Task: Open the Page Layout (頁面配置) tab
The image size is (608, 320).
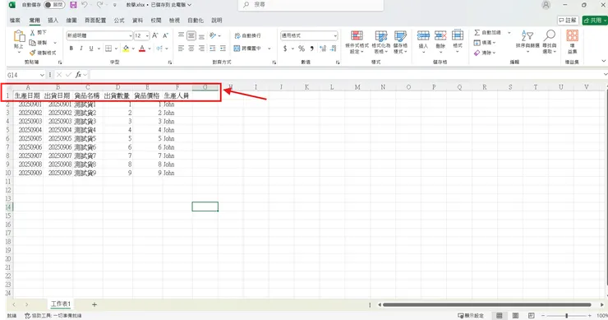Action: pyautogui.click(x=95, y=21)
